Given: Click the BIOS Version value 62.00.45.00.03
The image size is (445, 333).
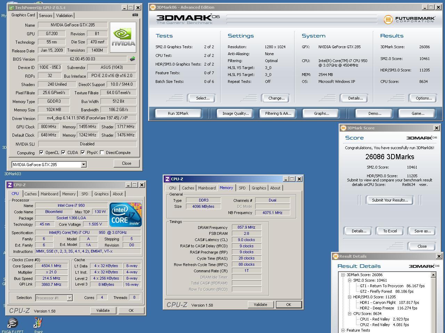Looking at the screenshot, I should coord(82,59).
